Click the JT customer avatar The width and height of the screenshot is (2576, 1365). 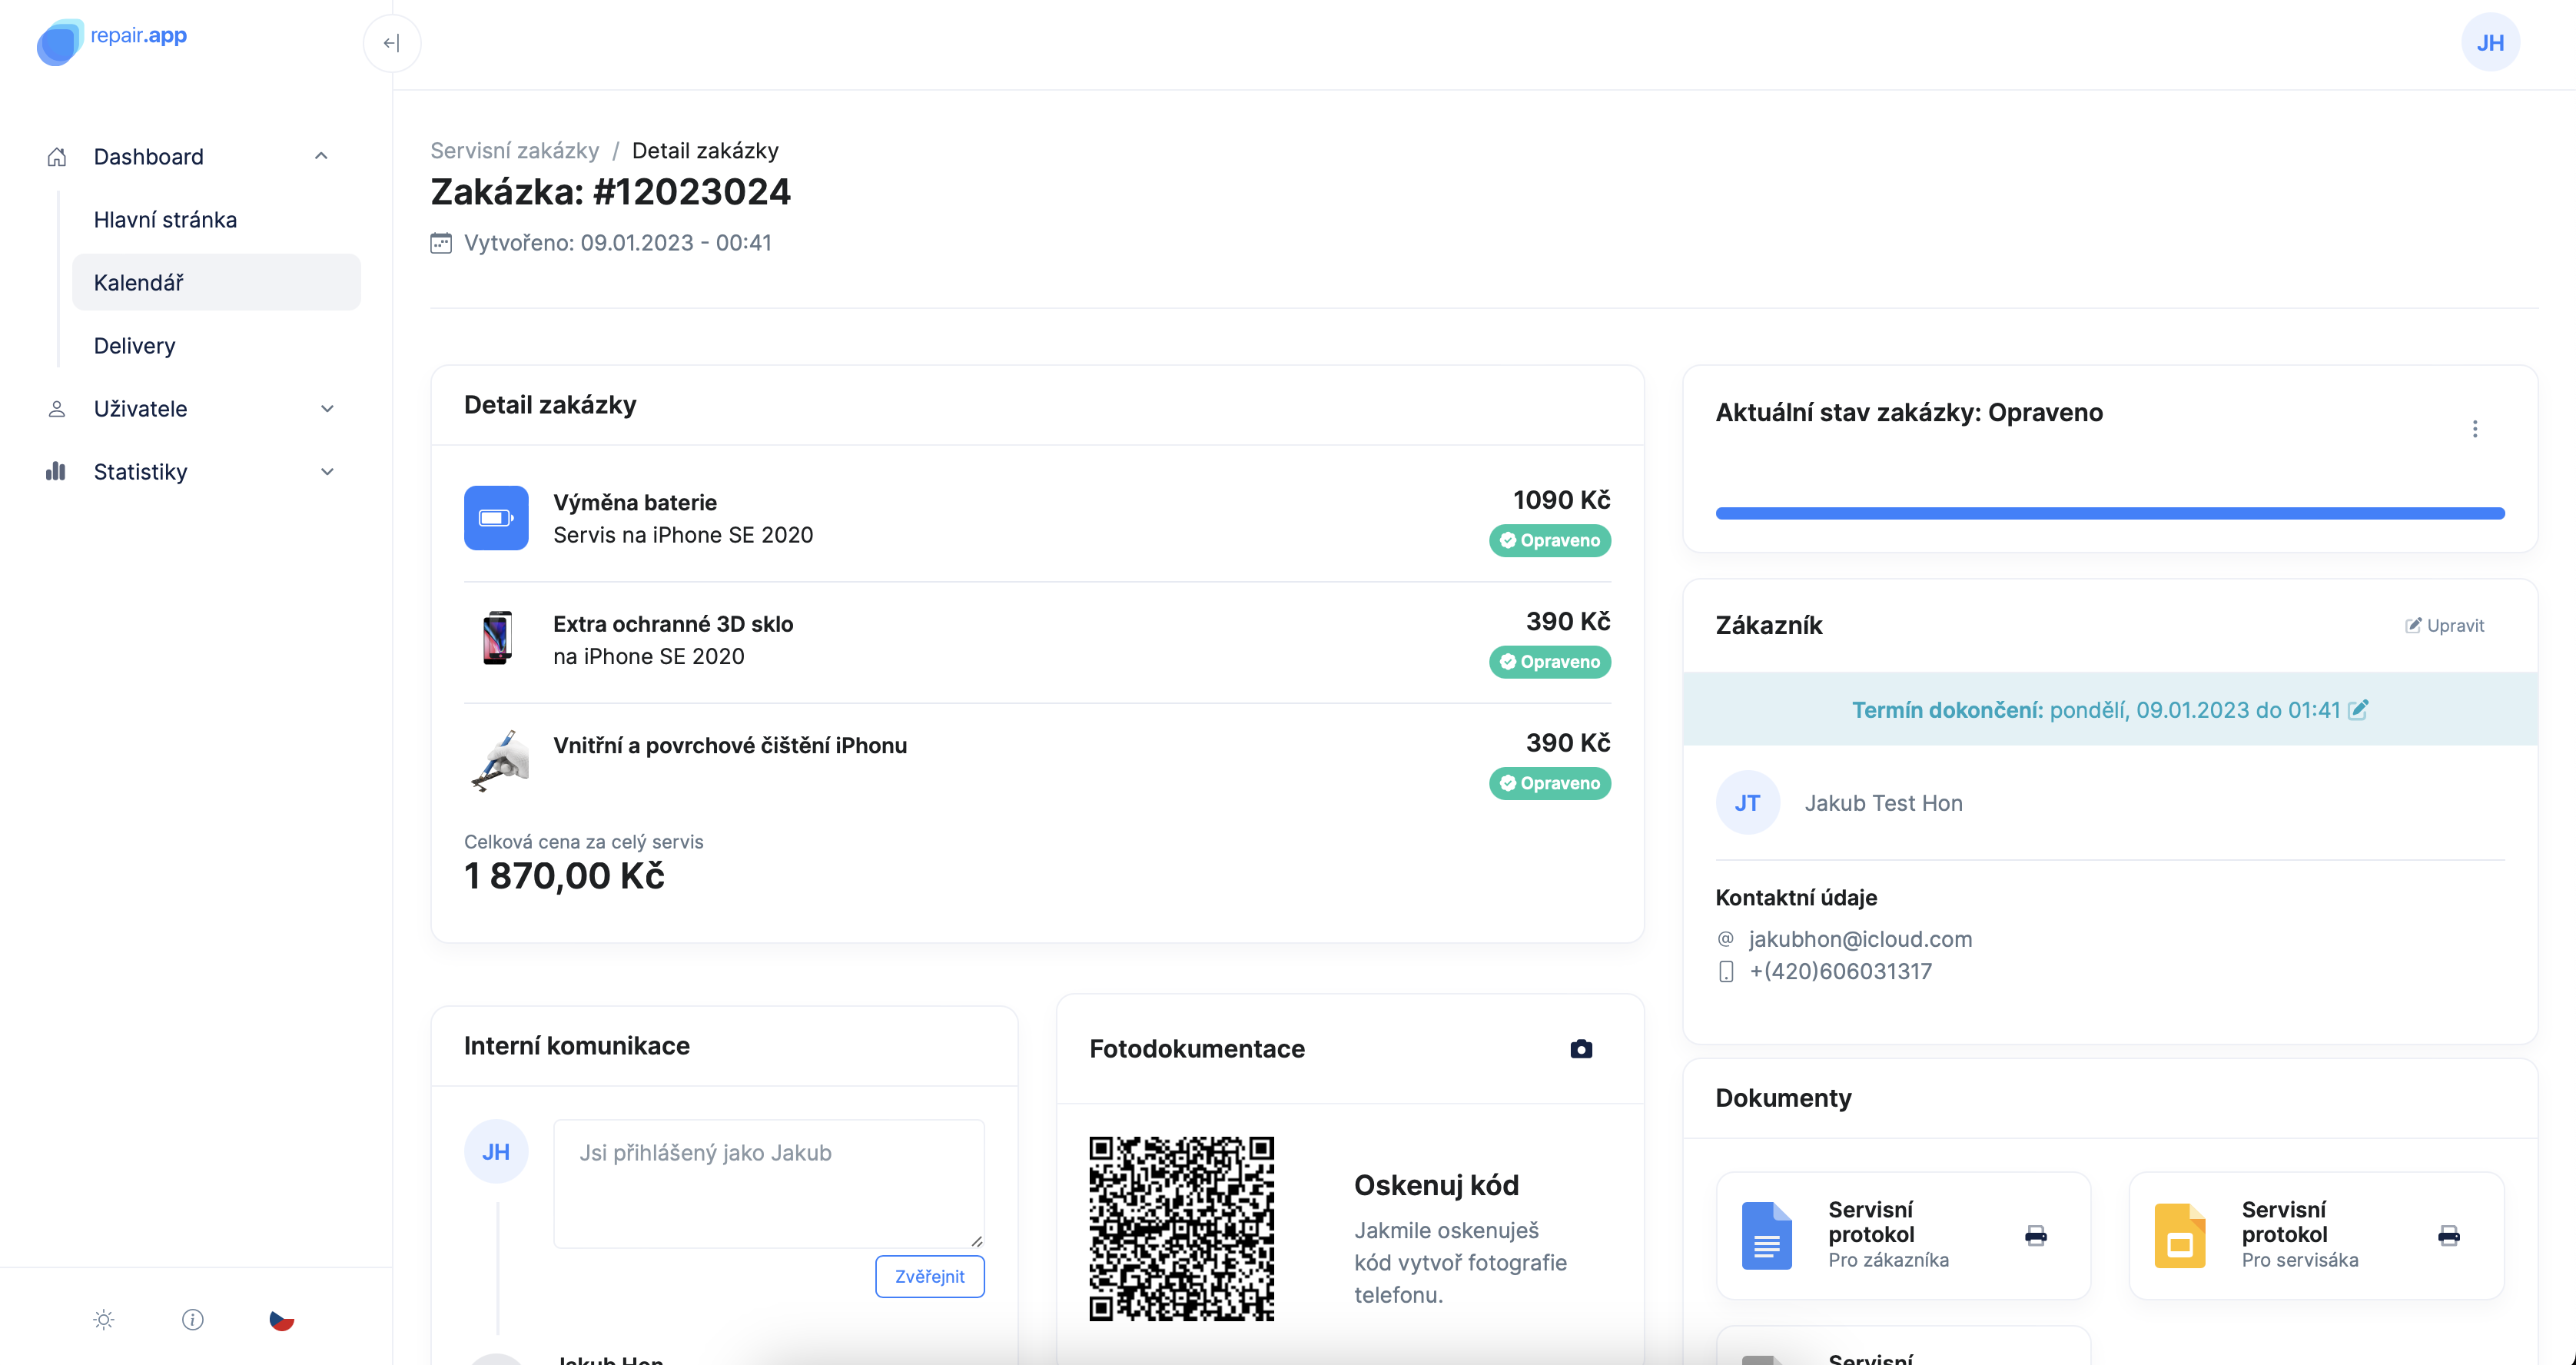click(1748, 802)
